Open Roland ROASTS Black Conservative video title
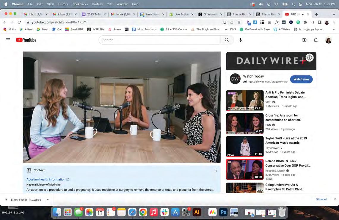 tap(288, 163)
